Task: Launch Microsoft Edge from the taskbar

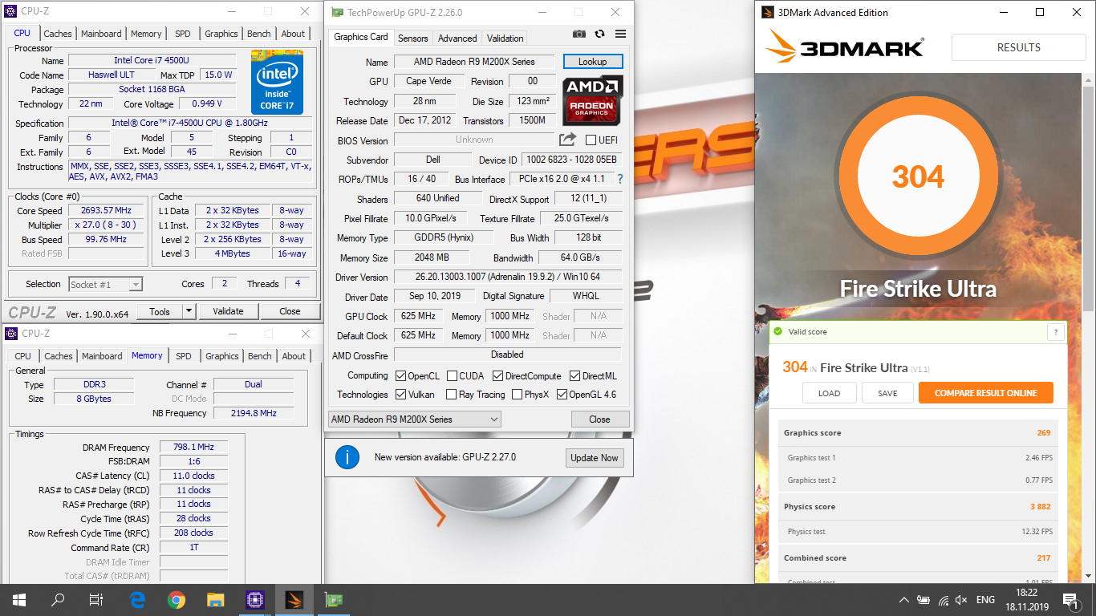Action: pos(138,599)
